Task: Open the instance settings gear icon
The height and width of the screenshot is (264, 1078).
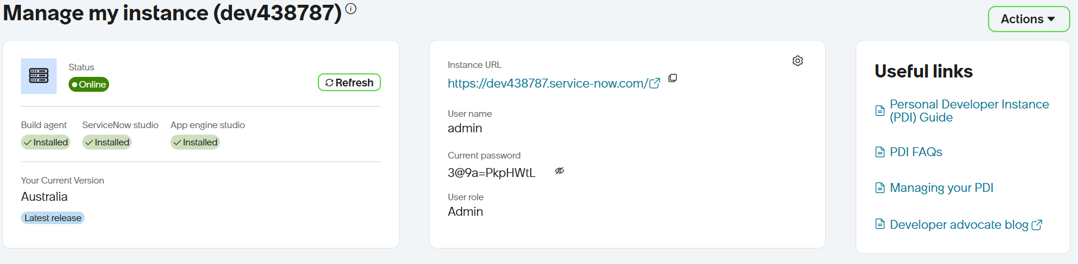Action: point(798,61)
